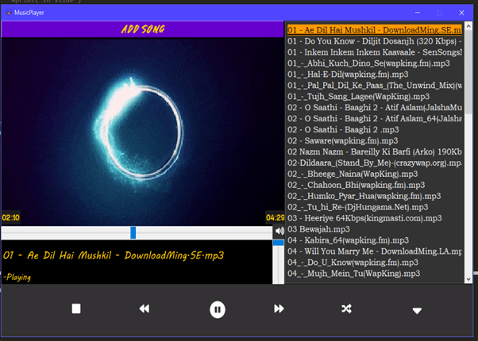Click the total duration label 04:29
The image size is (478, 341).
coord(275,218)
